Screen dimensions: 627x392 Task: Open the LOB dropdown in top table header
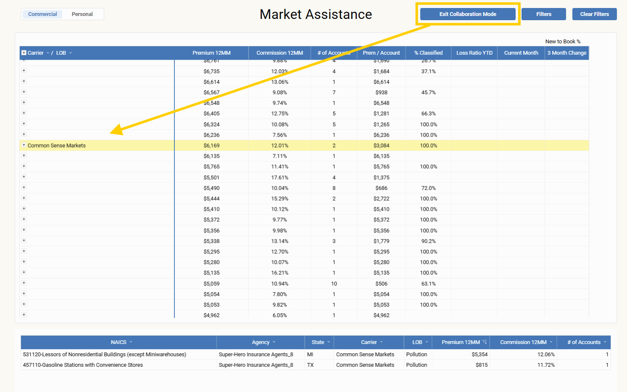tap(71, 53)
